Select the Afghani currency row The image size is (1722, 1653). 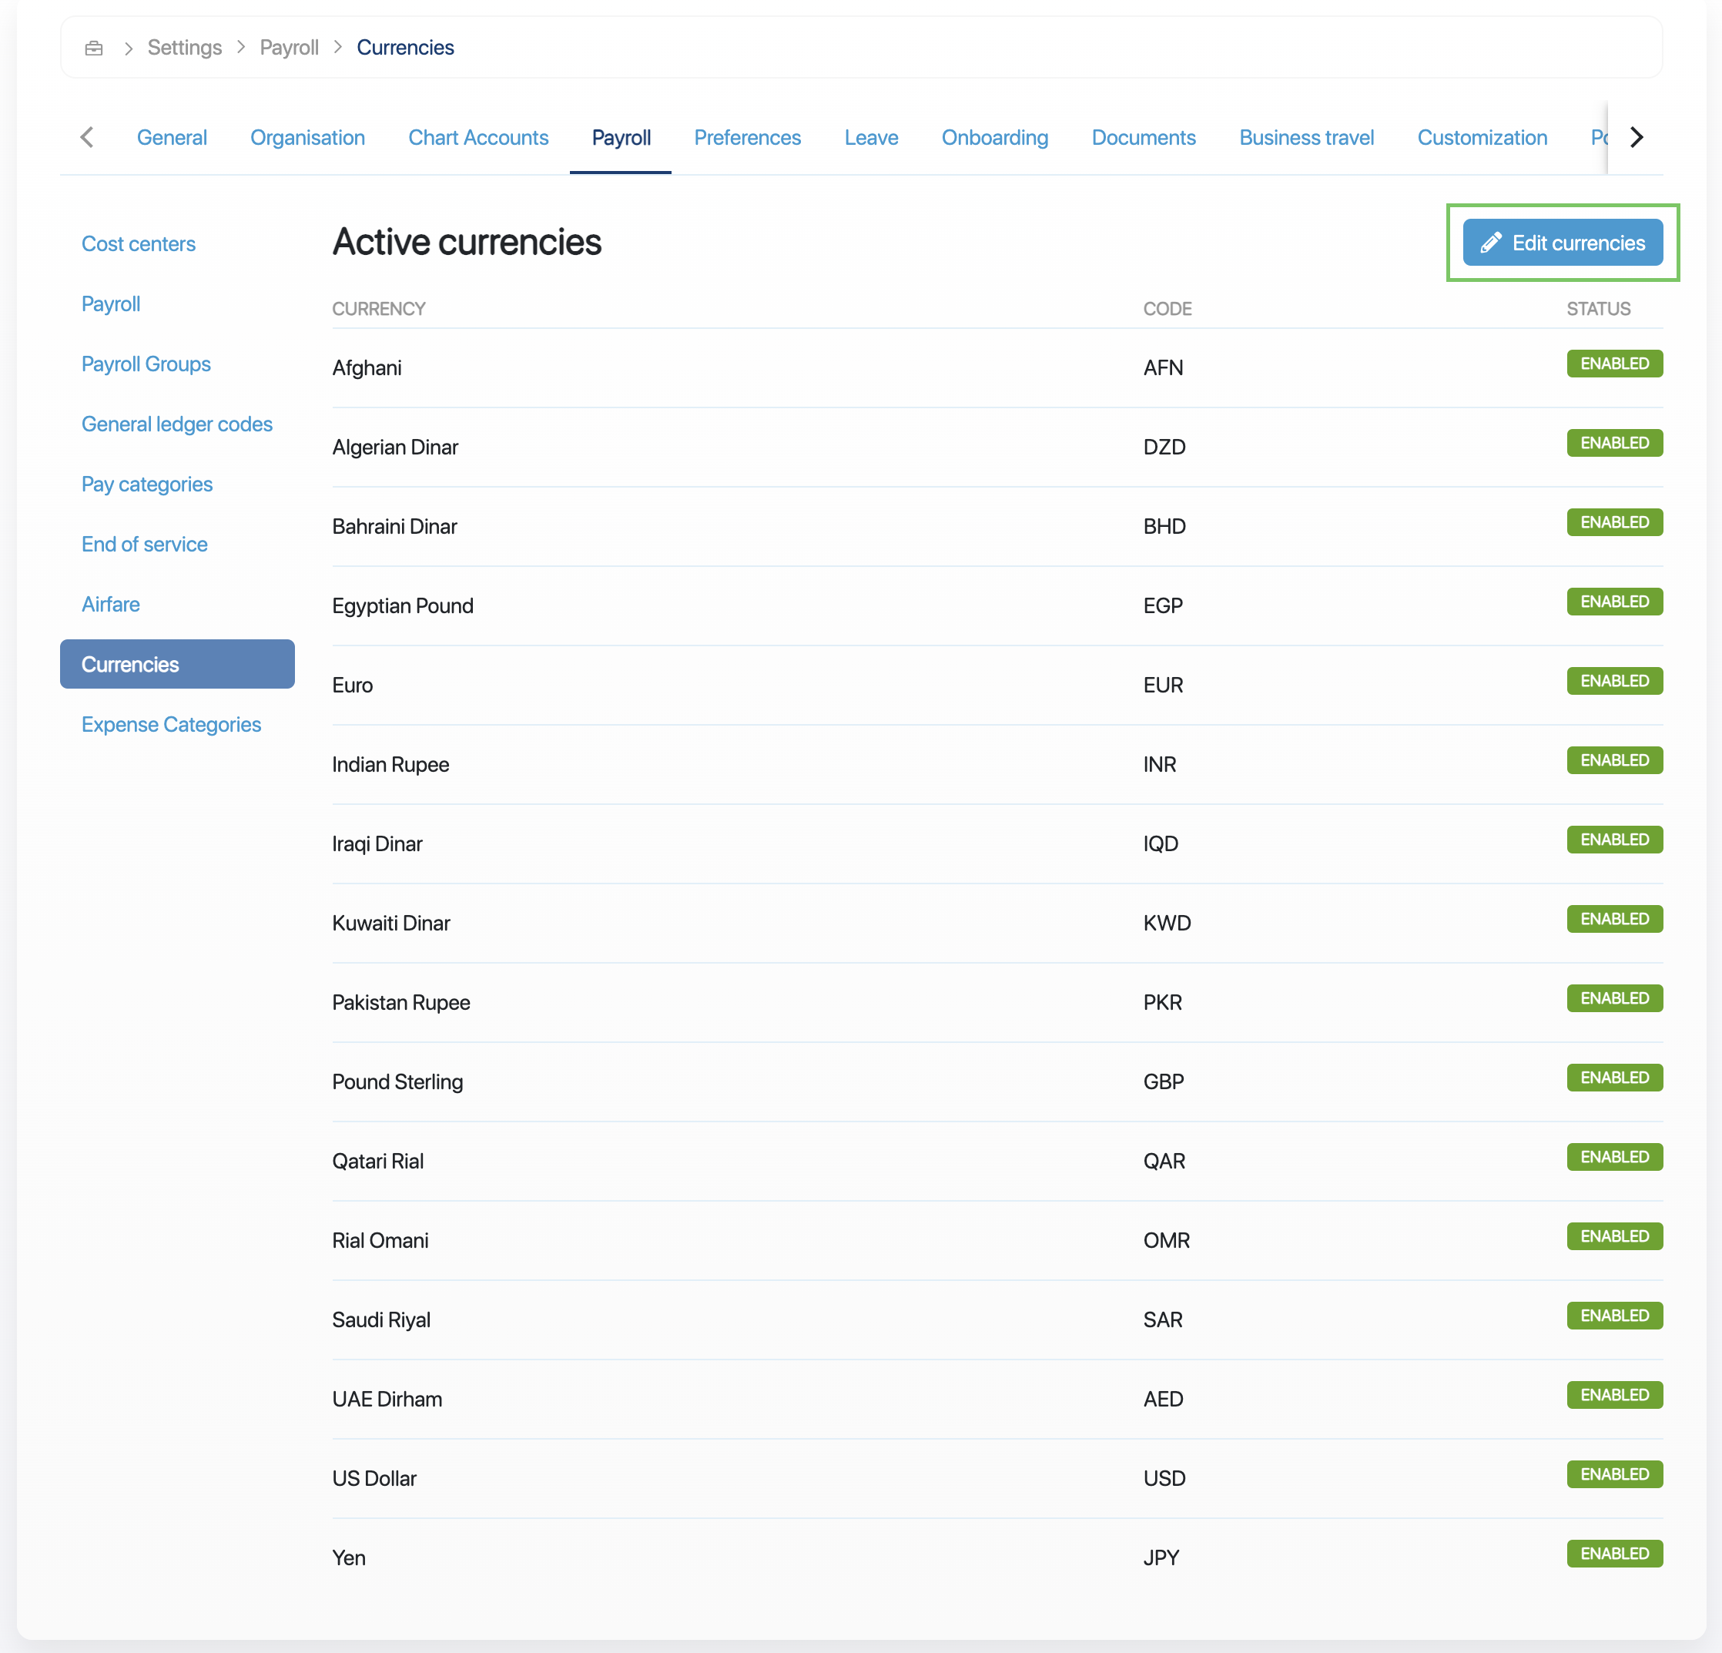367,368
